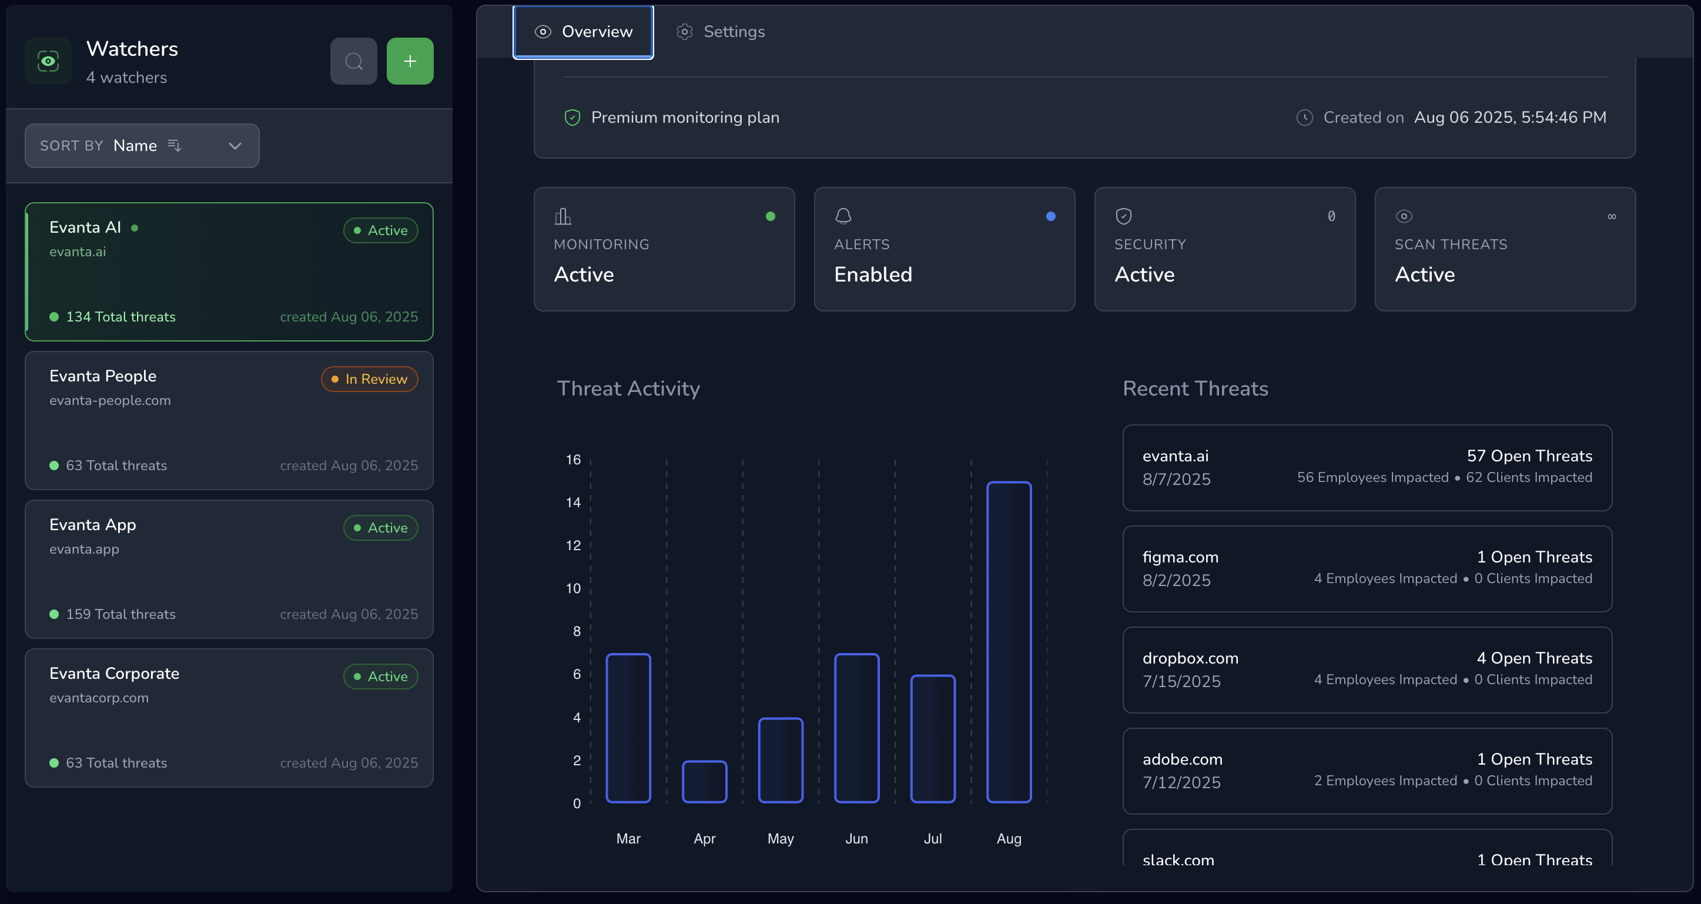Click the 'evantacorp.com' domain text
The height and width of the screenshot is (904, 1701).
tap(99, 698)
